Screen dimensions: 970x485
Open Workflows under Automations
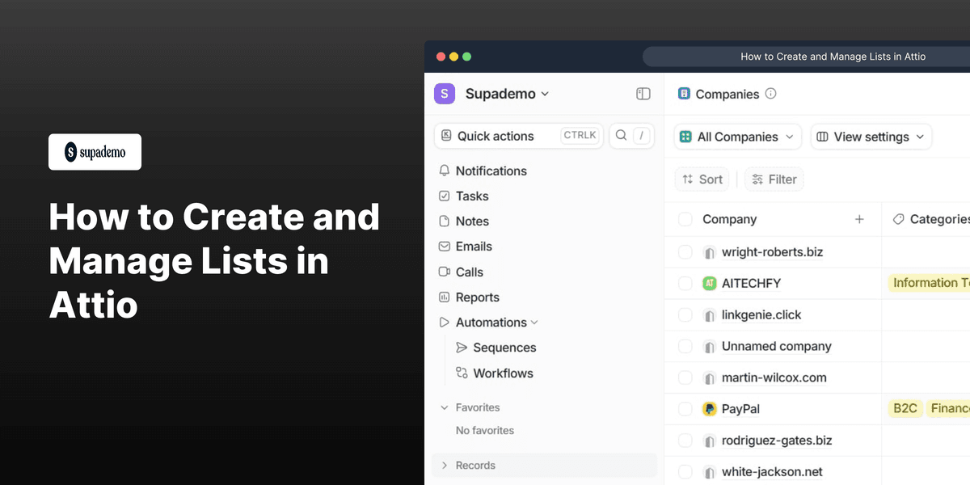(x=503, y=373)
